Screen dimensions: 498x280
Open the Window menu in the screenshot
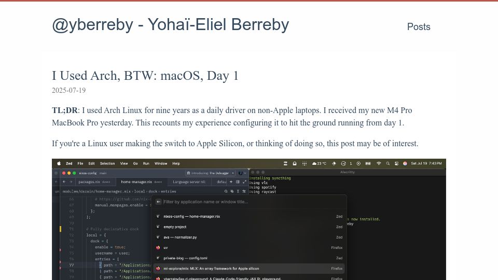161,163
